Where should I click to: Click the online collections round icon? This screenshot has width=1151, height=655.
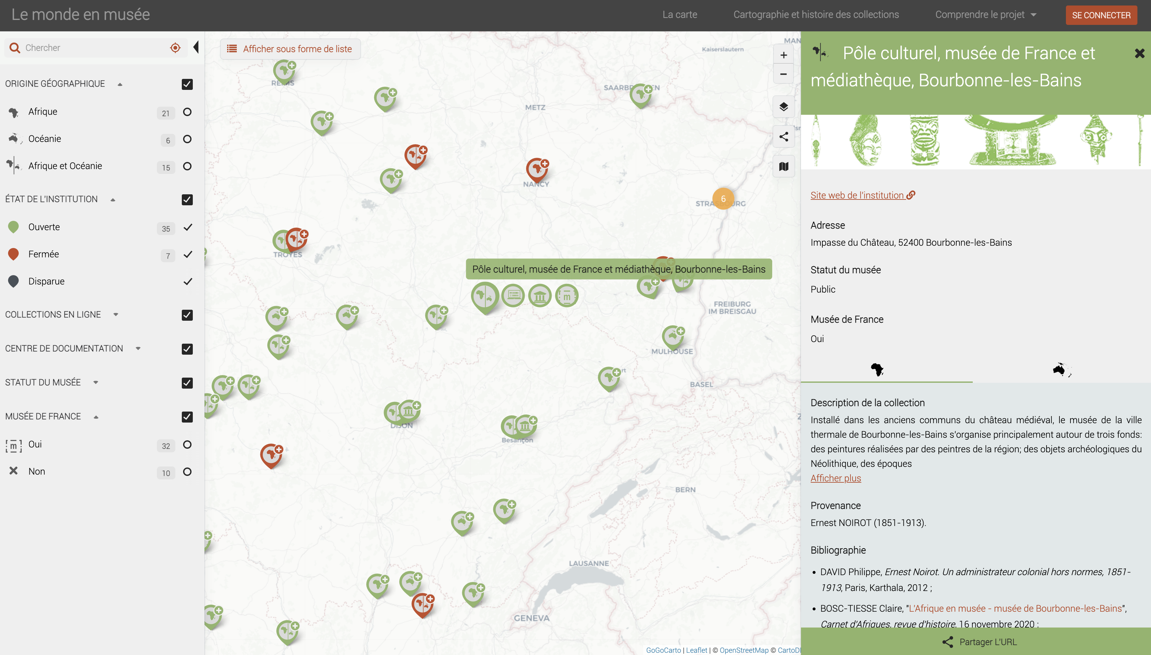[x=513, y=295]
